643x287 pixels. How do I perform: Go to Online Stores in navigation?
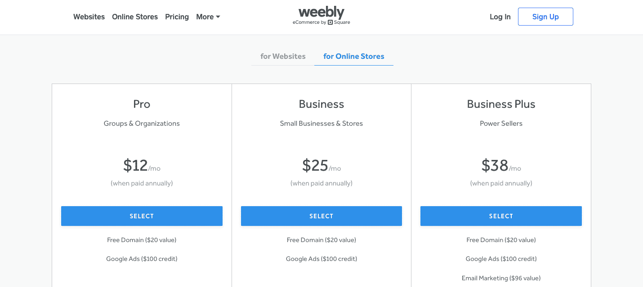[x=135, y=17]
